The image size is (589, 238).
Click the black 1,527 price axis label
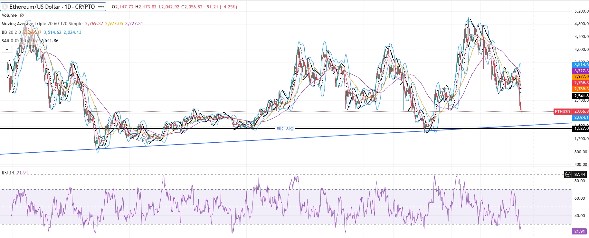(581, 129)
